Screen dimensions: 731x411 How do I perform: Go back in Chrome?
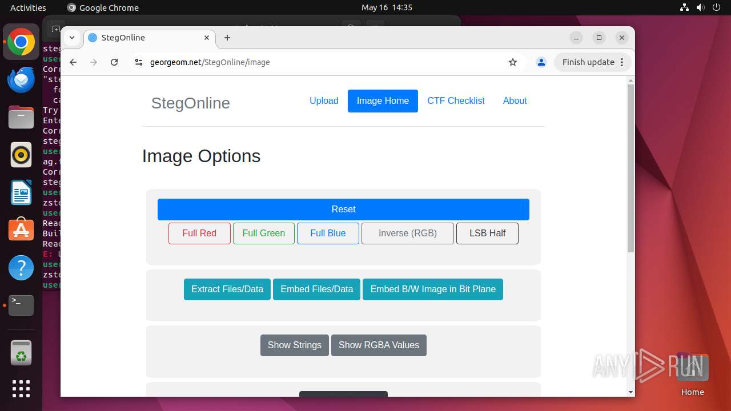73,62
